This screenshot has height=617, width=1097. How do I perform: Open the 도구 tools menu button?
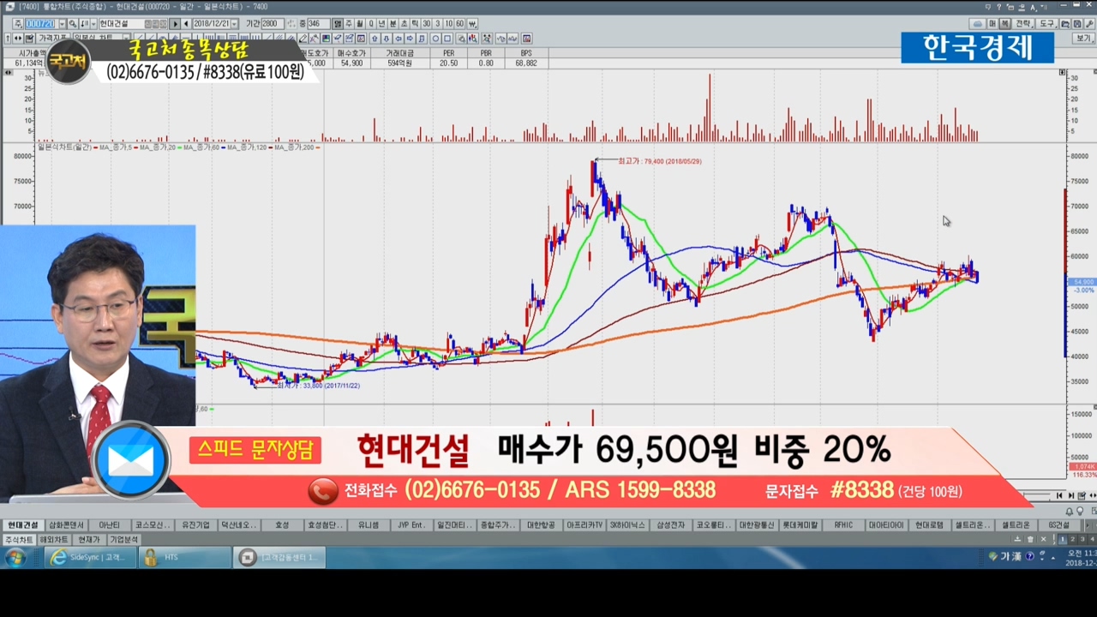click(1047, 24)
